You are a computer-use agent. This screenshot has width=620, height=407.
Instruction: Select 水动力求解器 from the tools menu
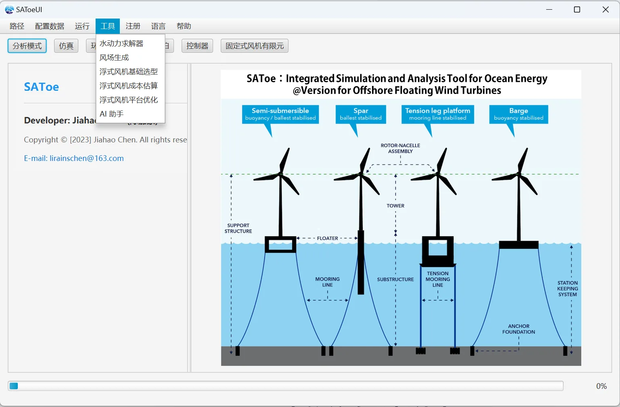click(x=131, y=44)
